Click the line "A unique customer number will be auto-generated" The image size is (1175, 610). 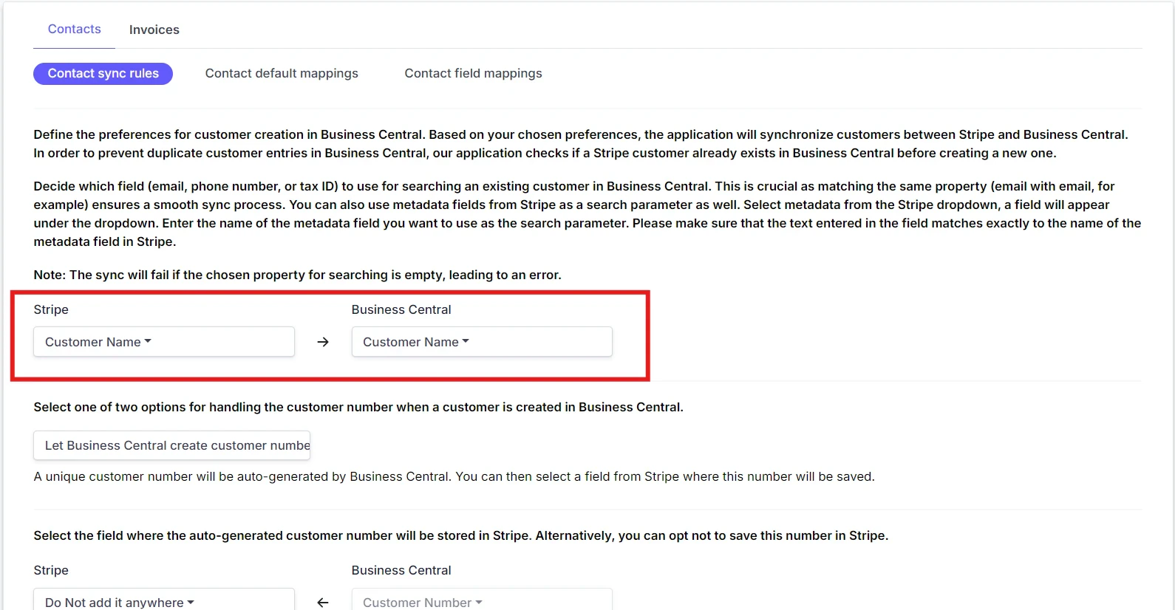454,476
